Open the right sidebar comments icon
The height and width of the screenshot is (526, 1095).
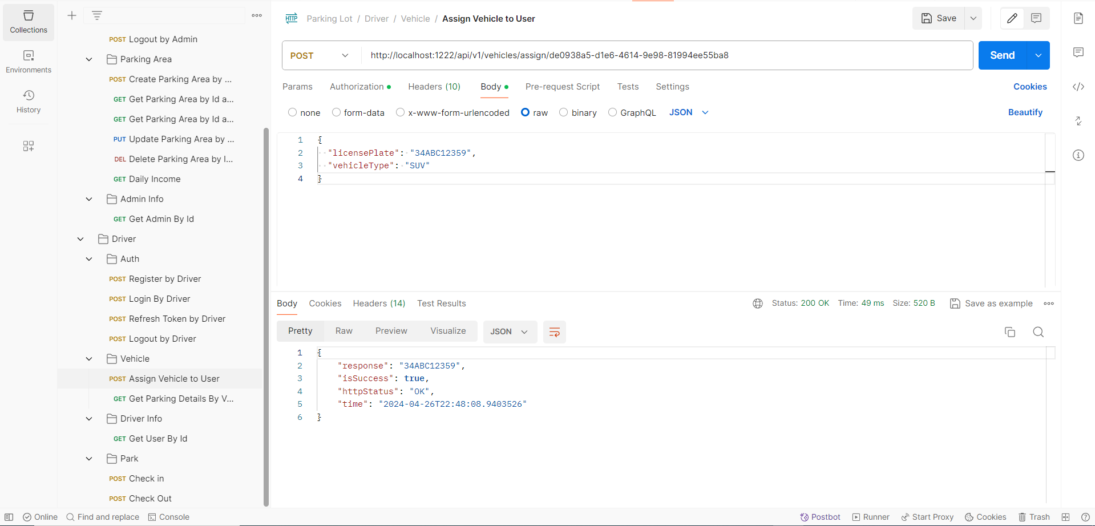tap(1078, 52)
